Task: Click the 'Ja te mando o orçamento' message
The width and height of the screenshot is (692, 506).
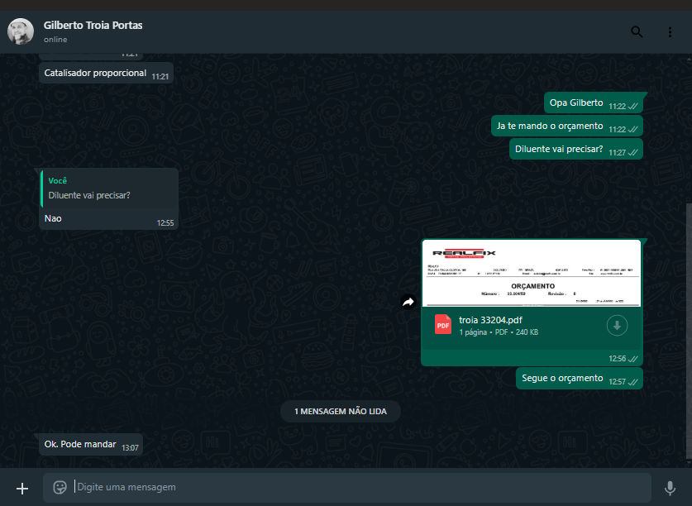Action: coord(550,126)
